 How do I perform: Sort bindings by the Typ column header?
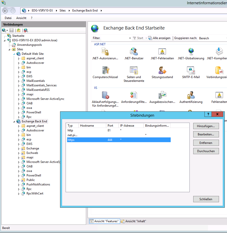point(72,126)
